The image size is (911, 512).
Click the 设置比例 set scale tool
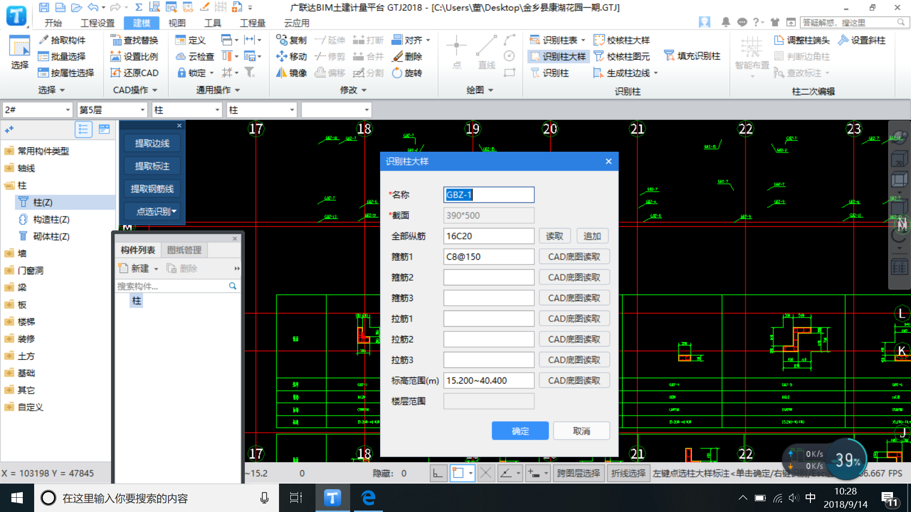click(x=134, y=56)
